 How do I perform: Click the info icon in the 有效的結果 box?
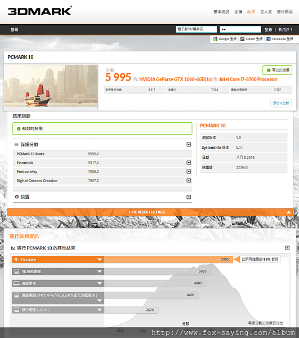point(19,128)
